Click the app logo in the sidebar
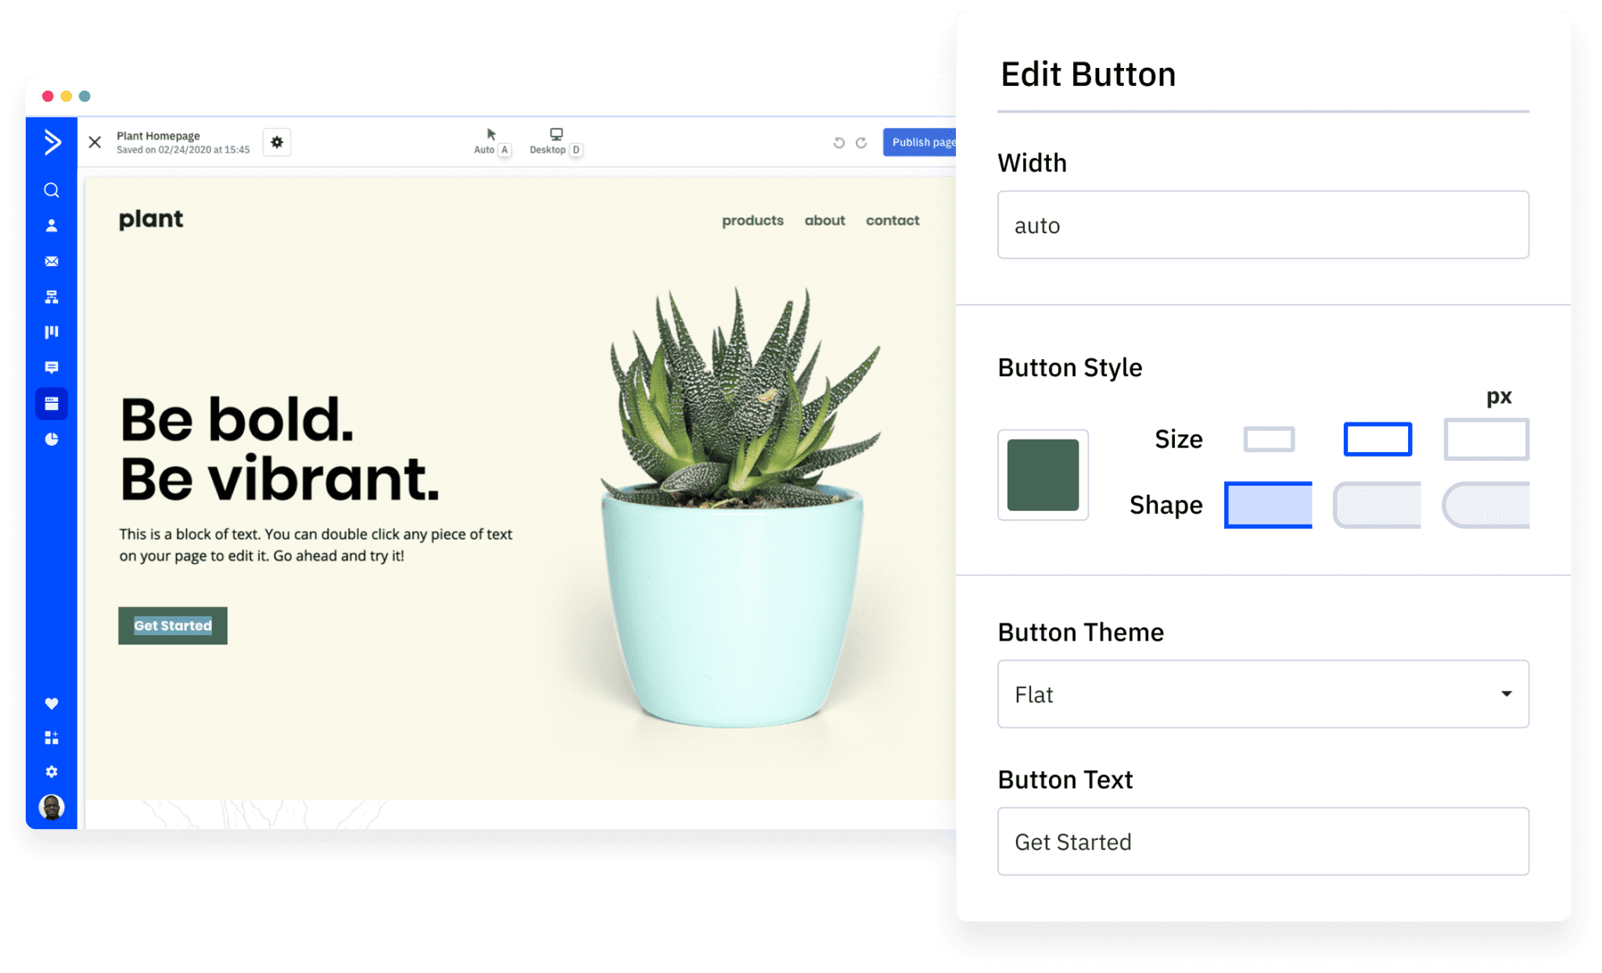Viewport: 1602px width, 973px height. 52,142
